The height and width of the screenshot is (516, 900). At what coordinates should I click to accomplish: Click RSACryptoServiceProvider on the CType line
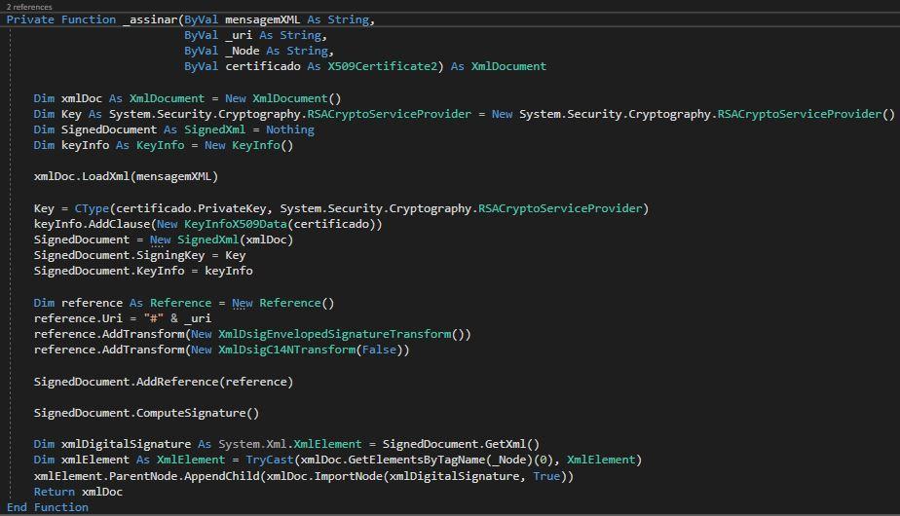pos(560,208)
